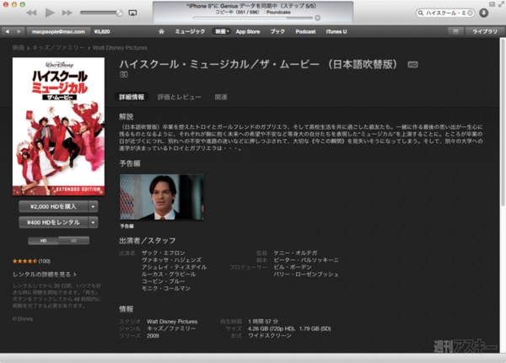
Task: Click the G rating badge icon
Action: click(124, 74)
